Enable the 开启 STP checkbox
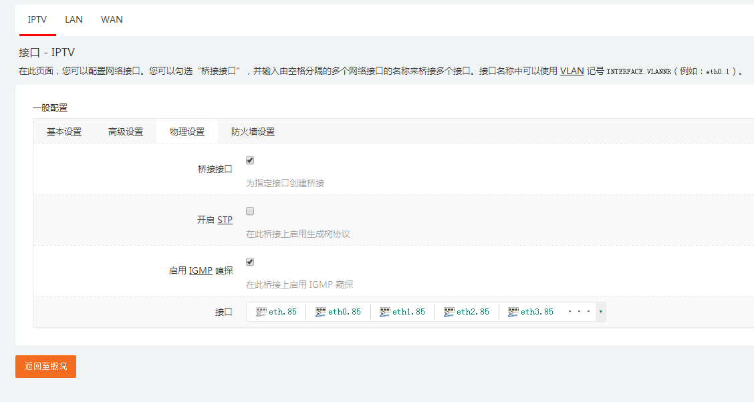754x402 pixels. tap(249, 210)
